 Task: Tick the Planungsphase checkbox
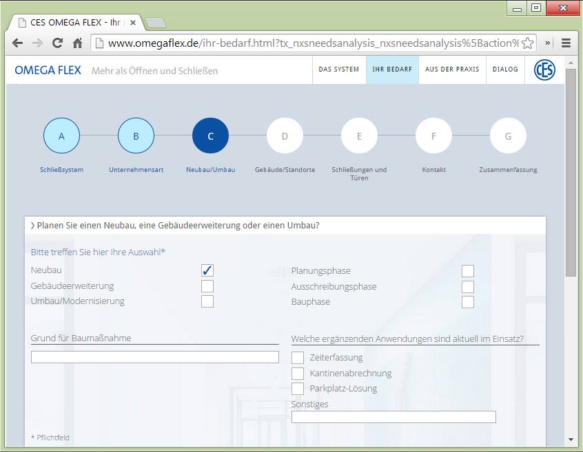pos(468,271)
